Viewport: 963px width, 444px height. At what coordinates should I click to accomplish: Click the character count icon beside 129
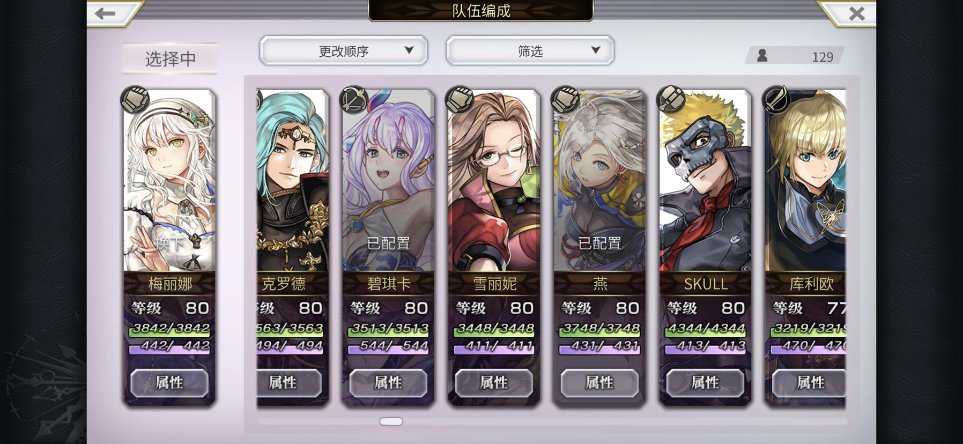coord(762,55)
